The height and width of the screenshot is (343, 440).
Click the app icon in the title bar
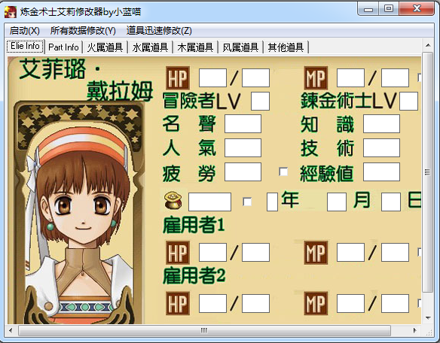11,12
